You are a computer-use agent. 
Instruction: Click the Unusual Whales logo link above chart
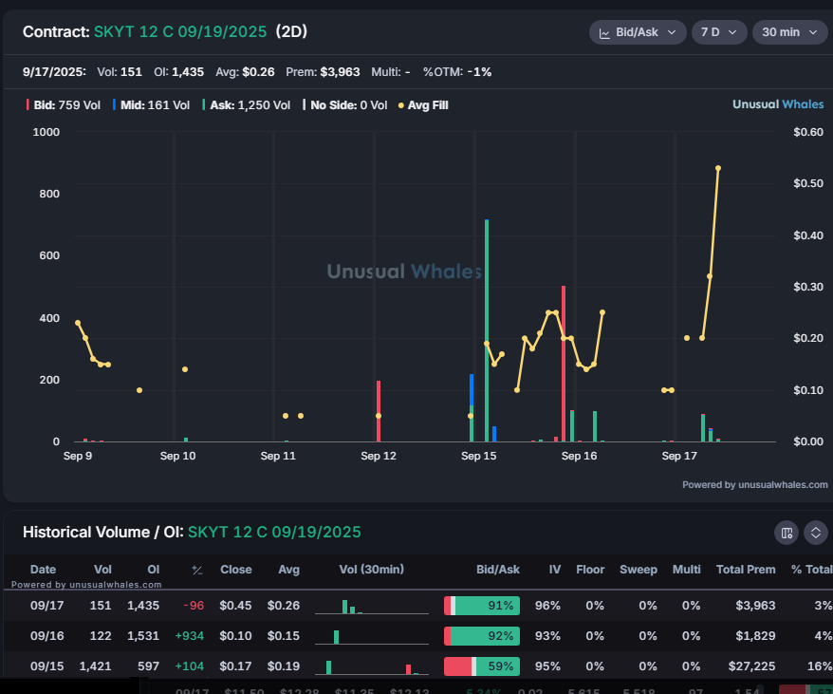[778, 104]
